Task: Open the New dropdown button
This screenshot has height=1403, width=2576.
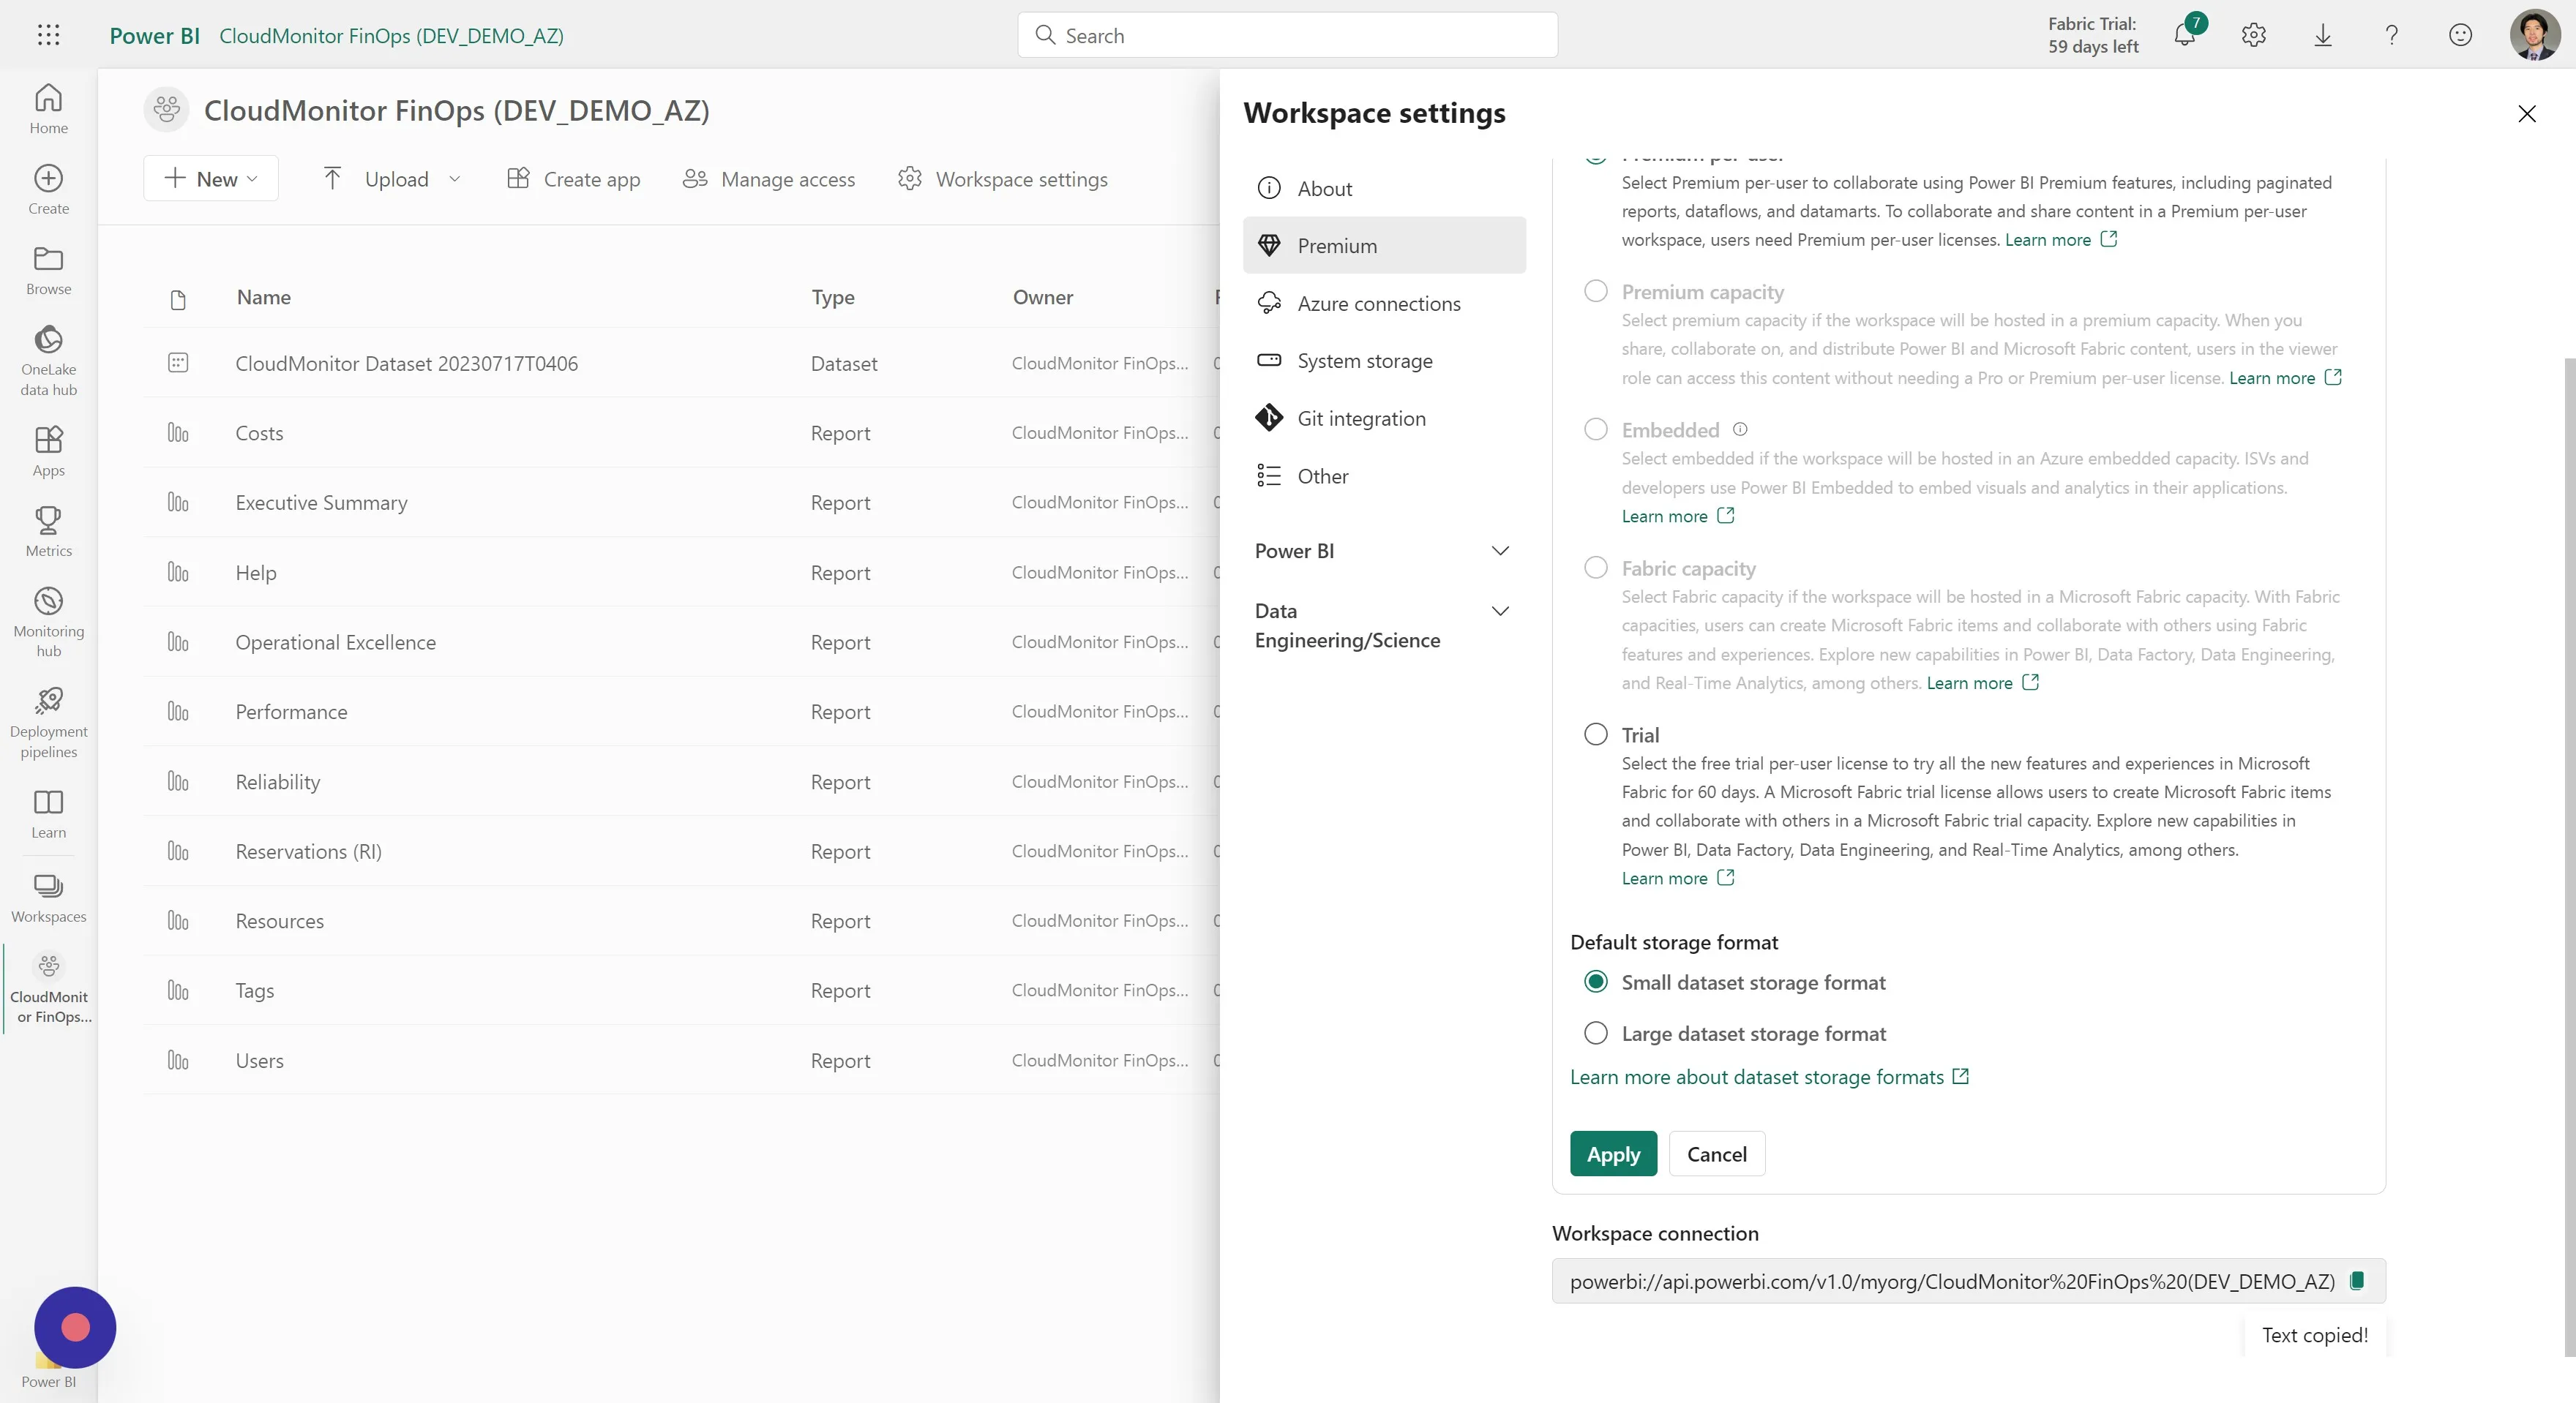Action: (x=211, y=179)
